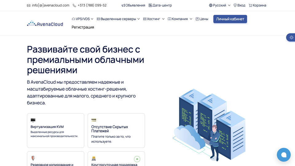Expand the VPS/VDS menu chevron
295x166 pixels.
(x=92, y=19)
